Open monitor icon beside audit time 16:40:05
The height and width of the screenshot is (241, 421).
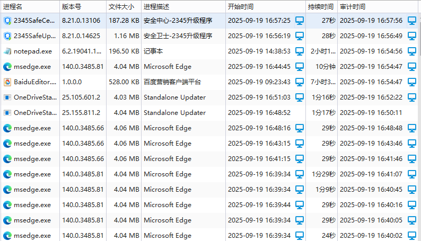point(412,220)
